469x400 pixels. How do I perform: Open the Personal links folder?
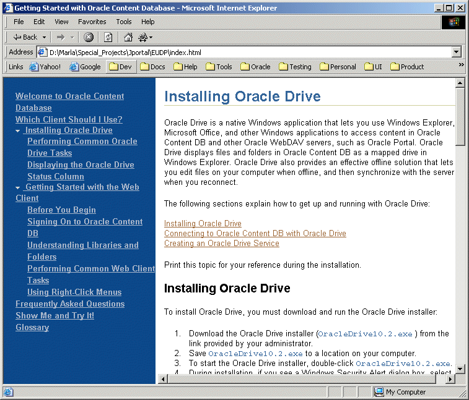coord(338,67)
